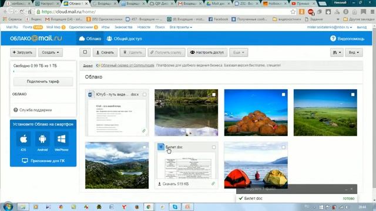376x211 pixels.
Task: Click the Word icon of Ютуб docx file
Action: click(91, 94)
